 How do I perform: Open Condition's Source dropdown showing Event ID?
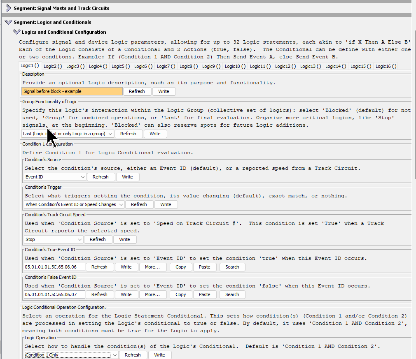pyautogui.click(x=55, y=177)
